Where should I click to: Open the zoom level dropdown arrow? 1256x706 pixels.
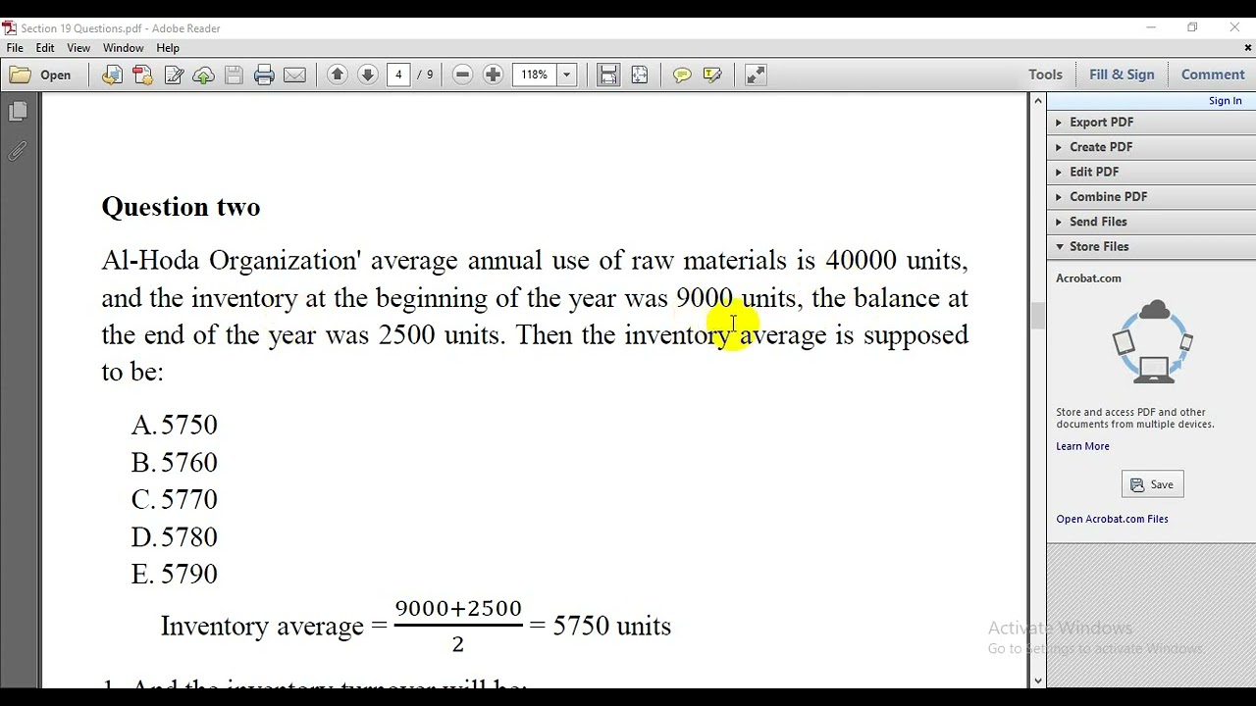tap(566, 75)
